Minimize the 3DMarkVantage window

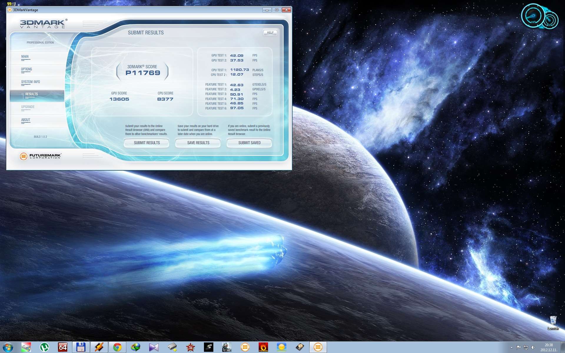coord(267,10)
